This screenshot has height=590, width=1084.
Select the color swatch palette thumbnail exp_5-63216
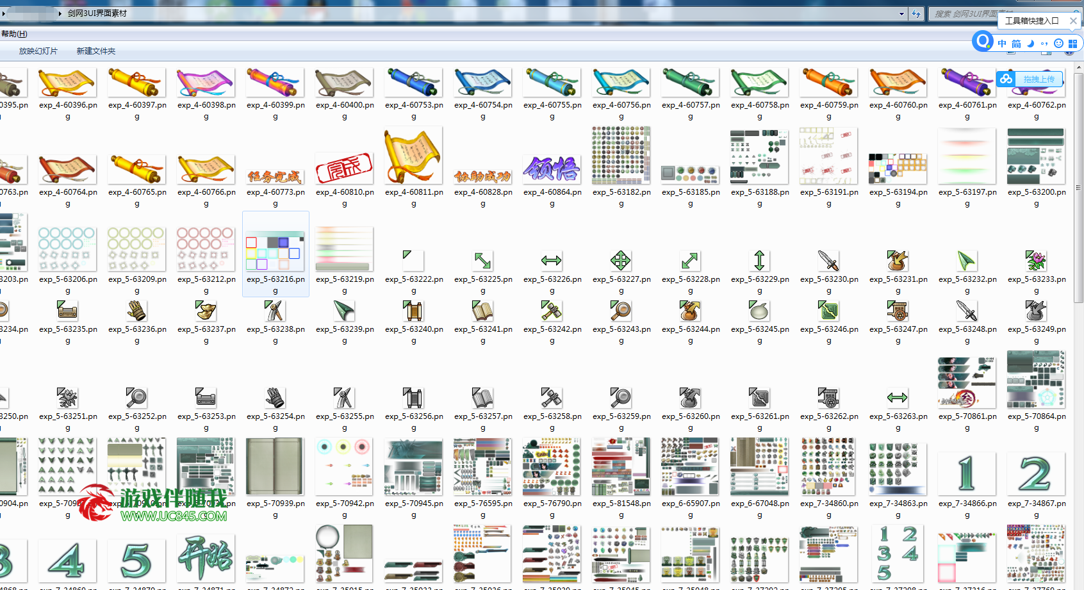tap(275, 250)
